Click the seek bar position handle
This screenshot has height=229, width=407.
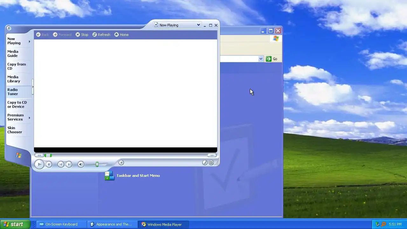point(48,156)
